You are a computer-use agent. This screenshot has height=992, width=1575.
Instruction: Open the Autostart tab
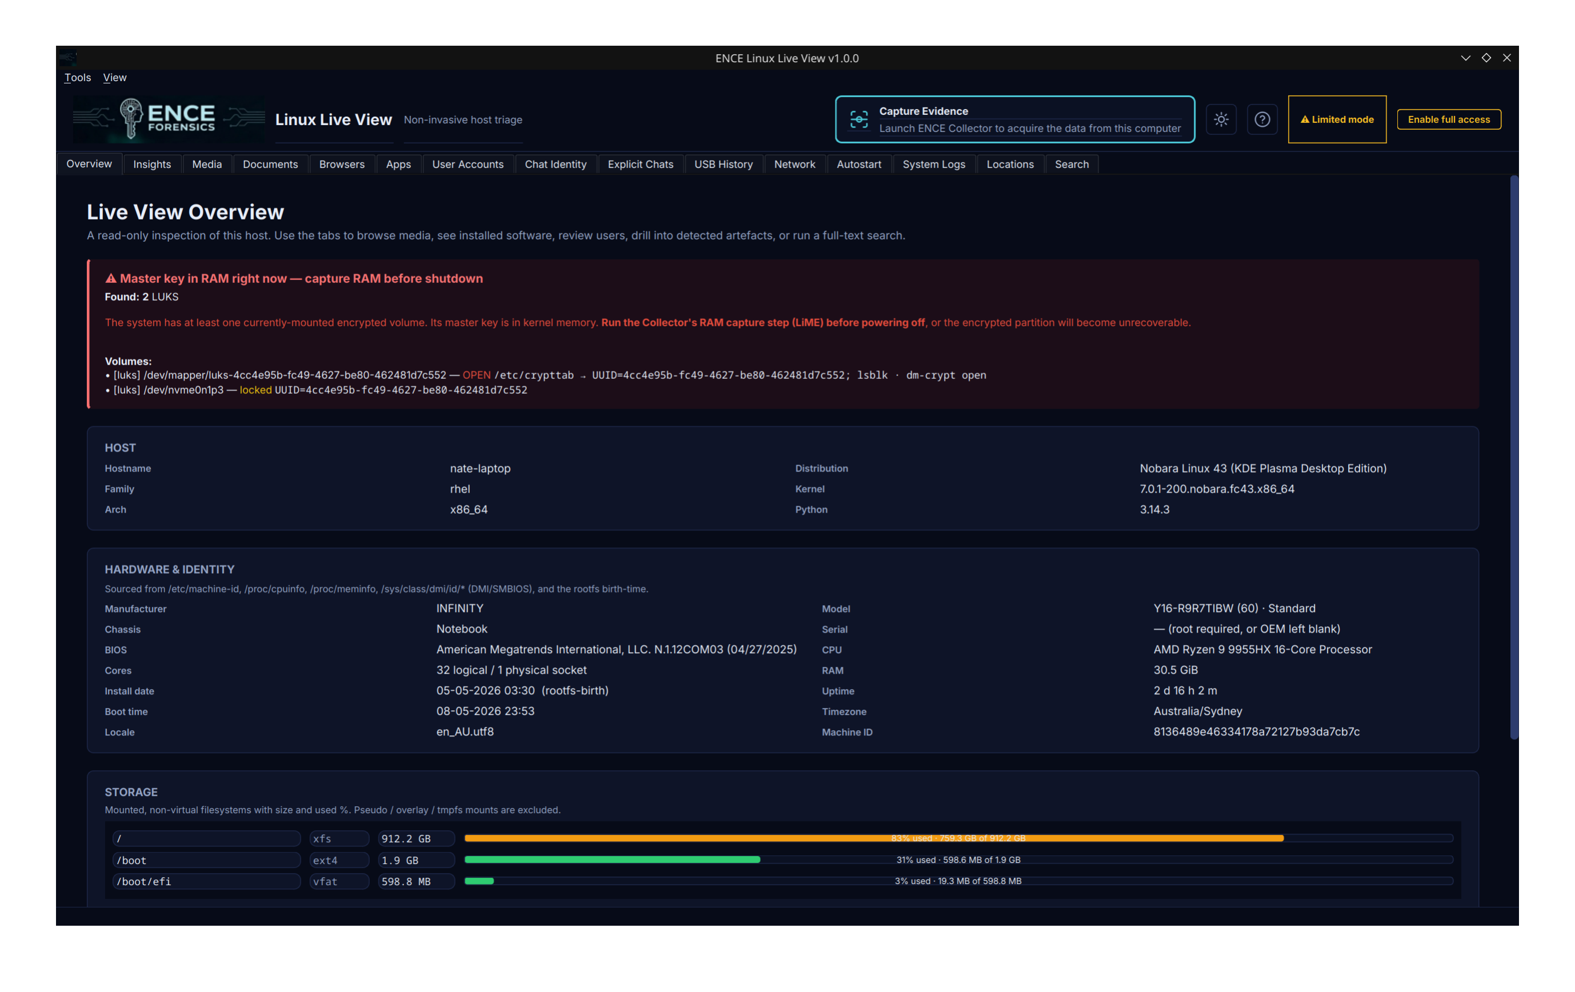(859, 165)
